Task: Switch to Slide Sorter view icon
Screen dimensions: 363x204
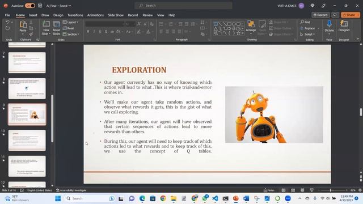Action: coord(293,190)
